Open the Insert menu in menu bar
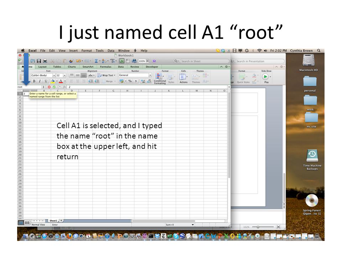 (x=73, y=50)
